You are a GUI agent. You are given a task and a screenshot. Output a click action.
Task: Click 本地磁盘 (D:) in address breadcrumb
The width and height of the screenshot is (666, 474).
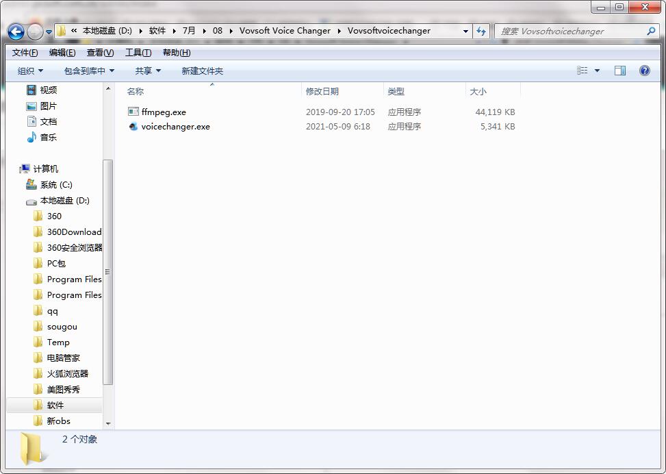(x=107, y=31)
